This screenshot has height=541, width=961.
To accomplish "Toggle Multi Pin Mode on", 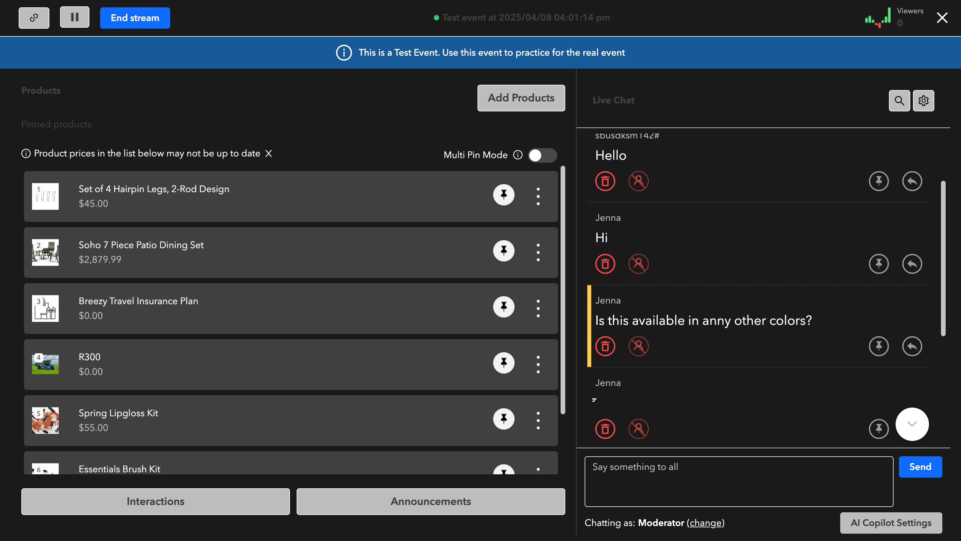I will tap(543, 155).
